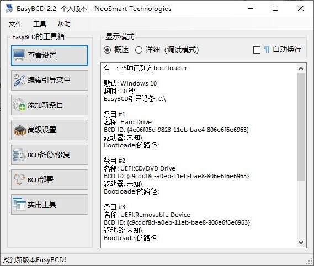Click the heading 条目 #1
314x266 pixels.
[114, 114]
